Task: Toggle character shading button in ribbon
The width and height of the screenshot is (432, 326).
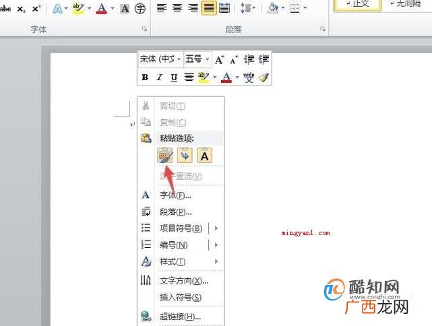Action: (125, 9)
